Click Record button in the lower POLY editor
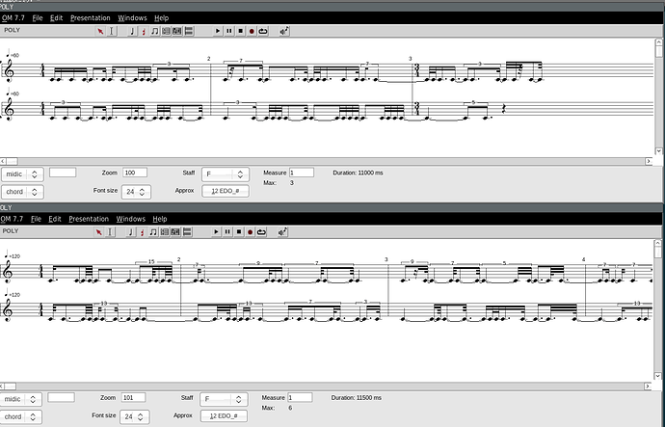Image resolution: width=665 pixels, height=427 pixels. point(252,232)
